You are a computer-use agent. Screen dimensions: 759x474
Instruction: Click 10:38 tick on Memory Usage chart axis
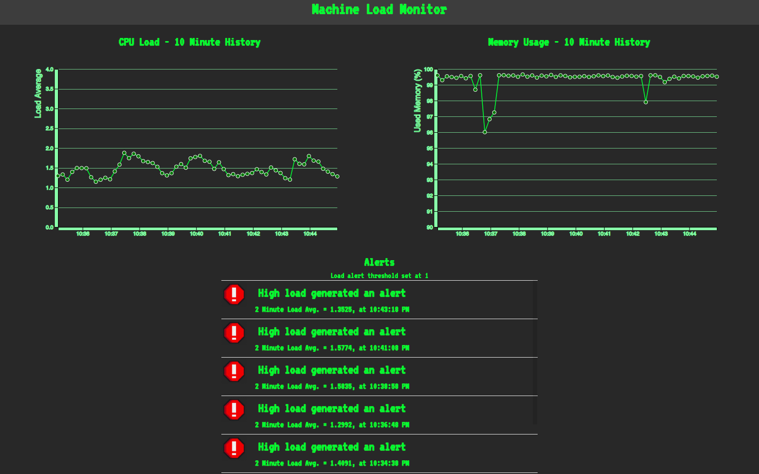[519, 234]
